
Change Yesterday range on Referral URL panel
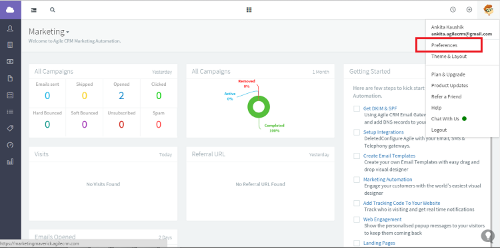tap(319, 155)
